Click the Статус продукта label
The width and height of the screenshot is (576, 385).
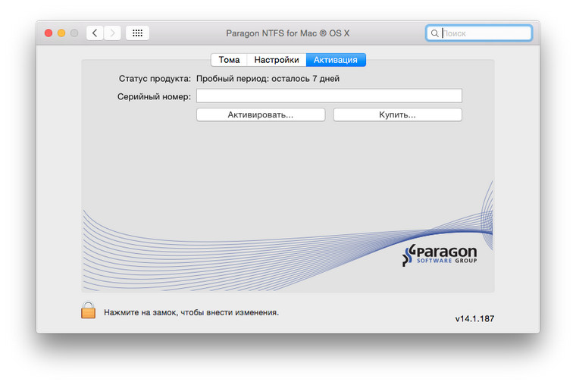click(155, 79)
